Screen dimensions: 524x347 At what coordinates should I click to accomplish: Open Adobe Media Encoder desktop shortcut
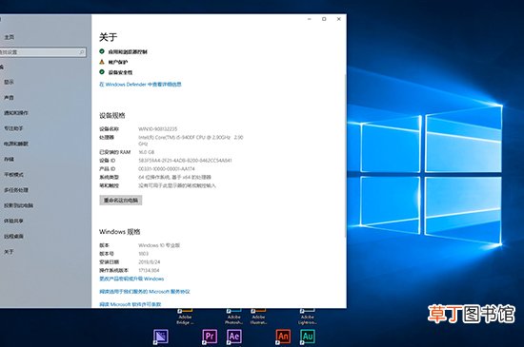point(161,337)
